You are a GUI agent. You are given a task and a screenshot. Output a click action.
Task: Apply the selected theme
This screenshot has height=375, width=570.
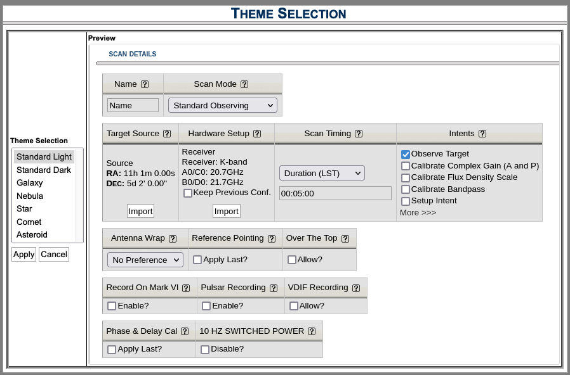23,254
